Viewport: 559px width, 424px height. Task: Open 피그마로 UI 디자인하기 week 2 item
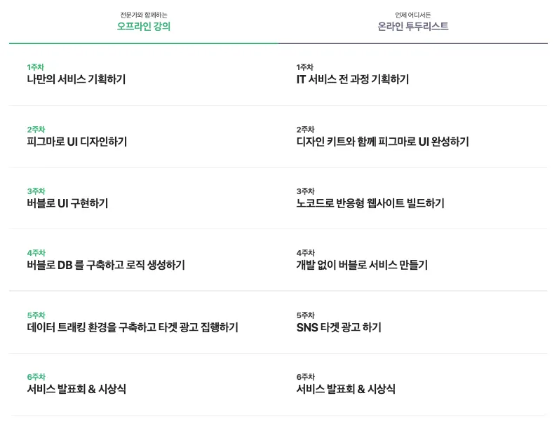77,142
